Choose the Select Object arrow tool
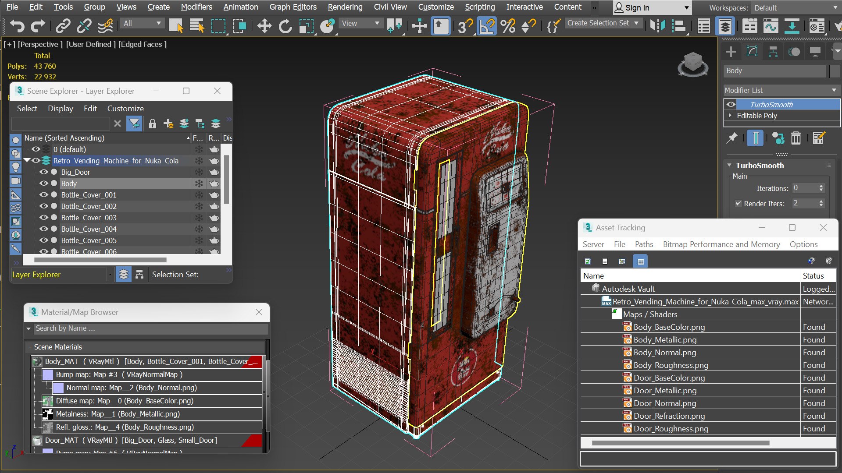Screen dimensions: 842x473 click(x=176, y=26)
